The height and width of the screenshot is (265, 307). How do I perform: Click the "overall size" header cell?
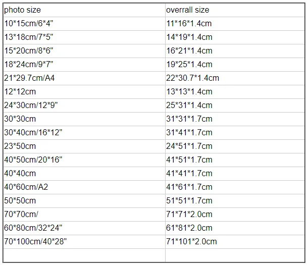pyautogui.click(x=187, y=10)
